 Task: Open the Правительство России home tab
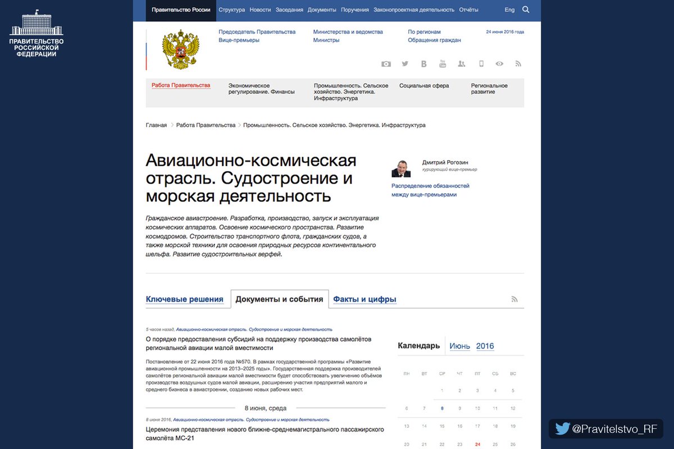[181, 10]
